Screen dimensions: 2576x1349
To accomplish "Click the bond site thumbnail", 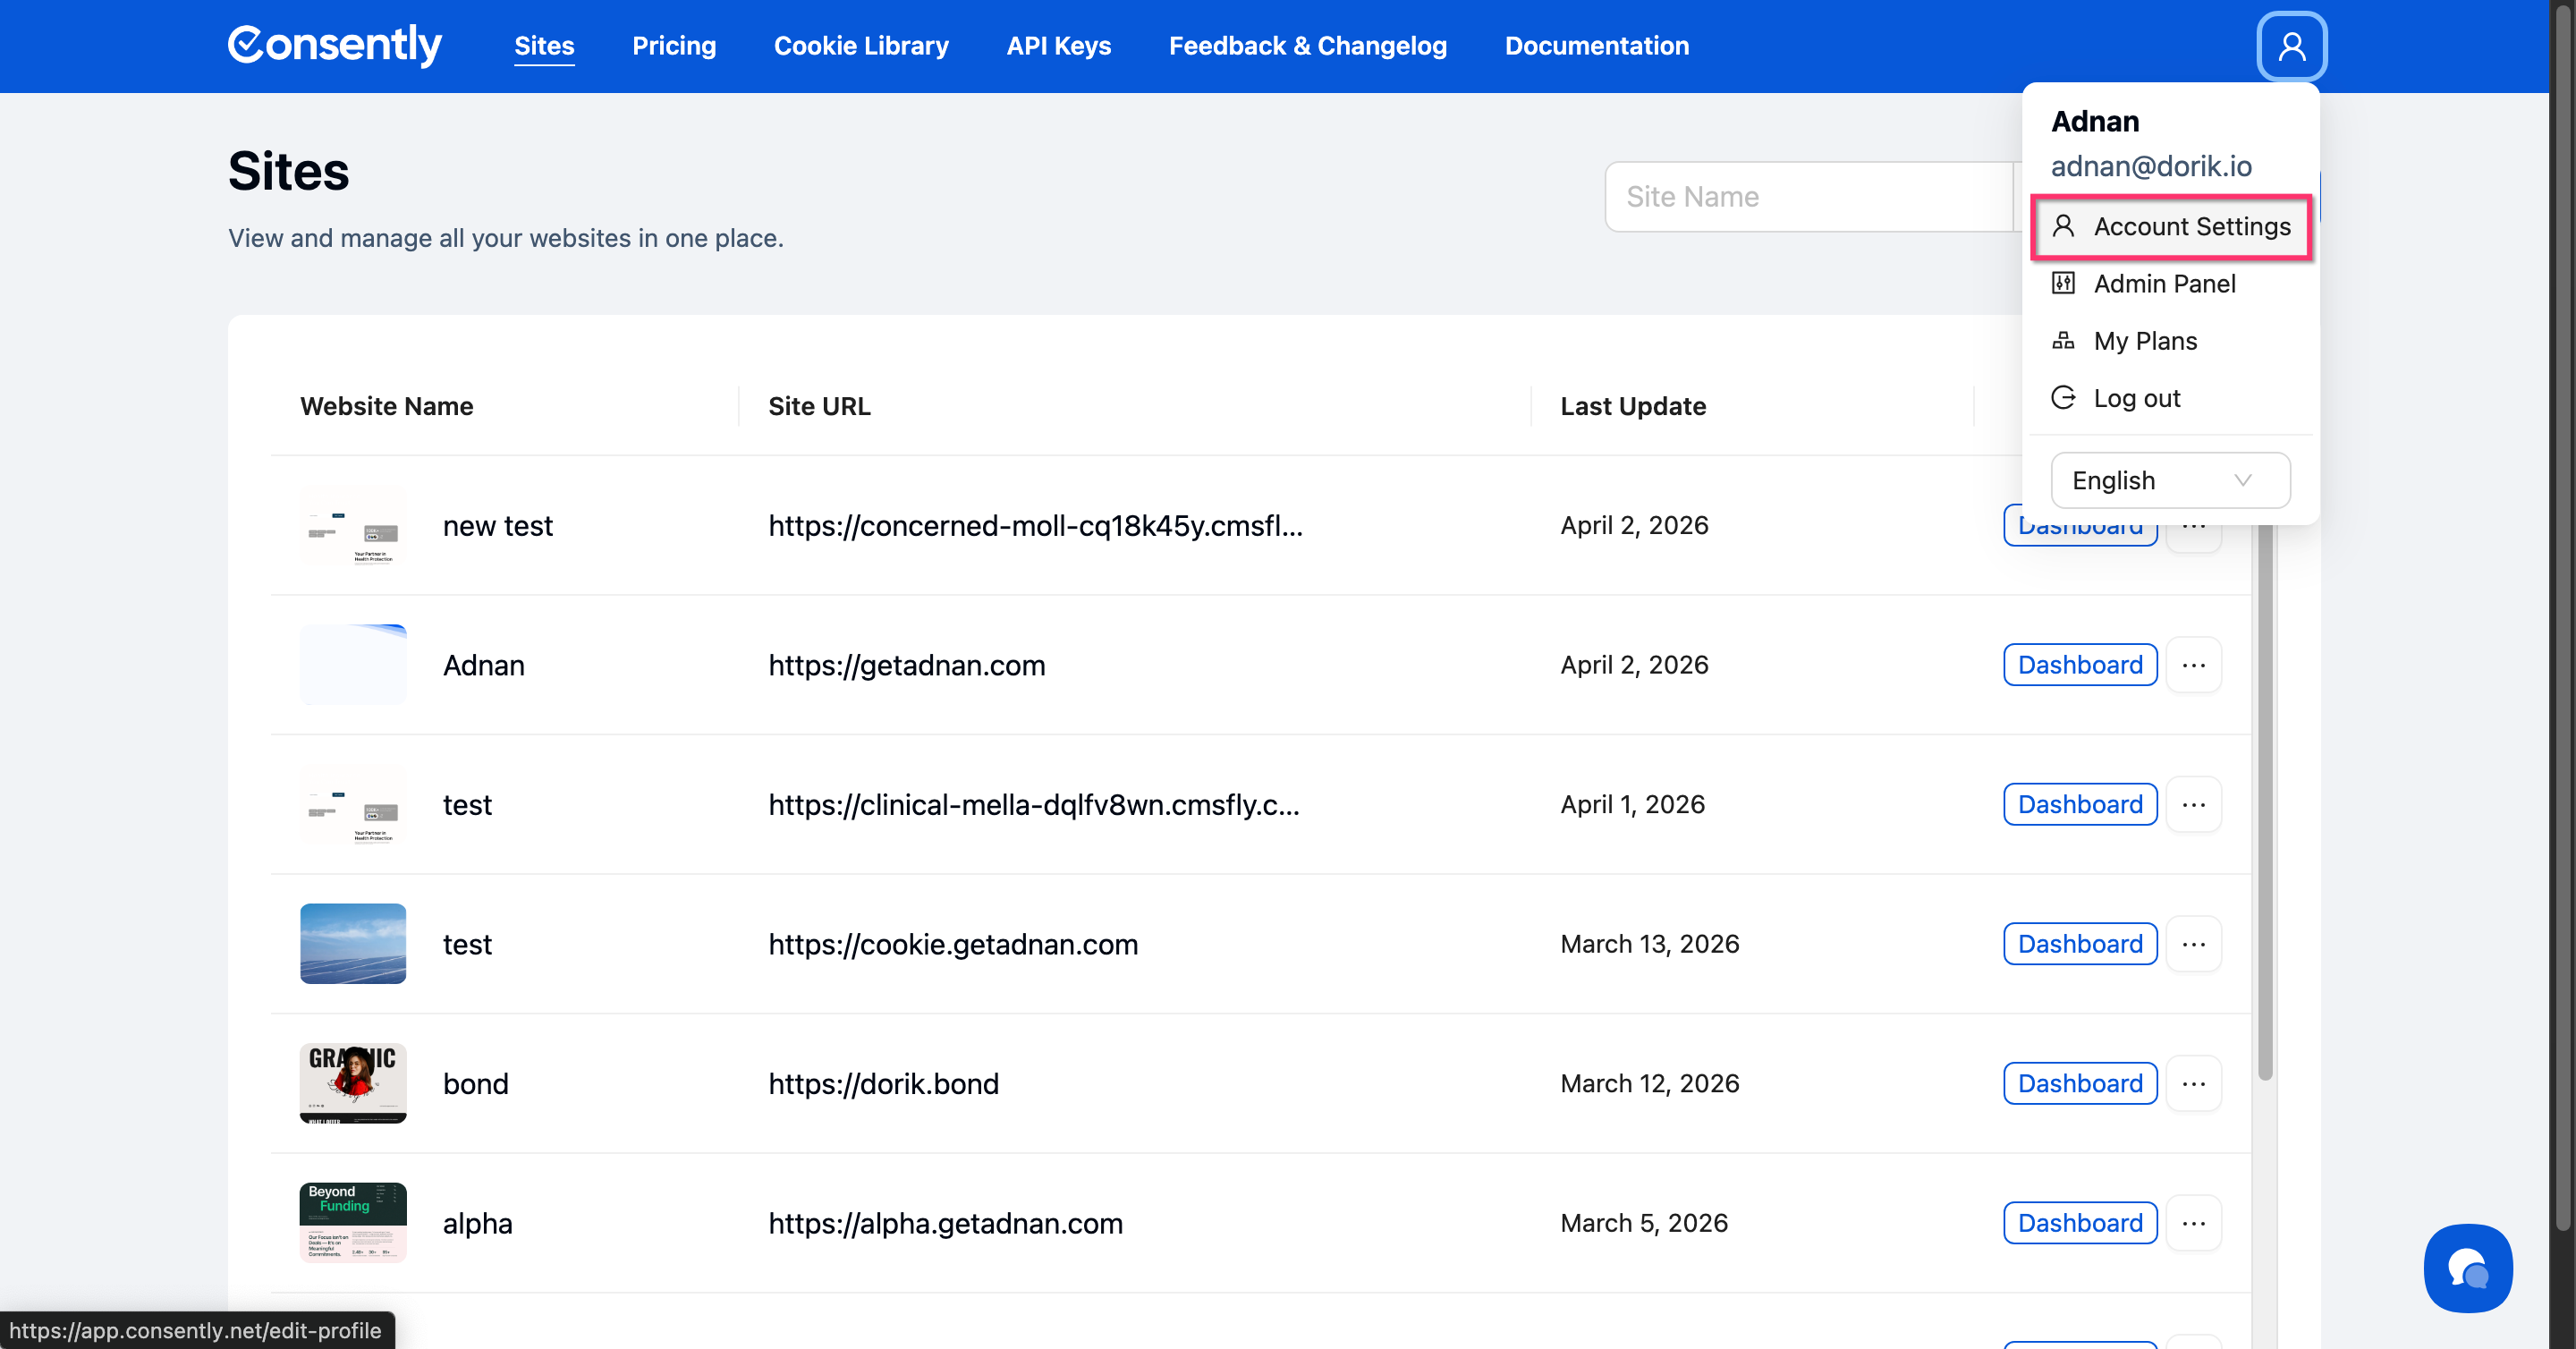I will [x=353, y=1083].
